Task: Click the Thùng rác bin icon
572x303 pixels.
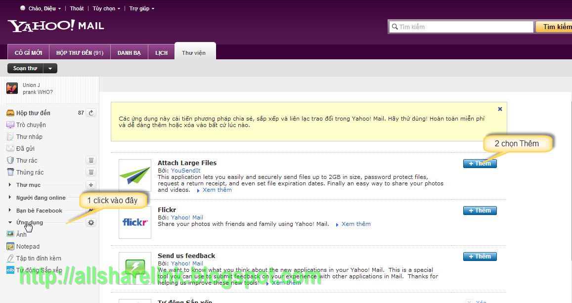Action: pos(10,172)
